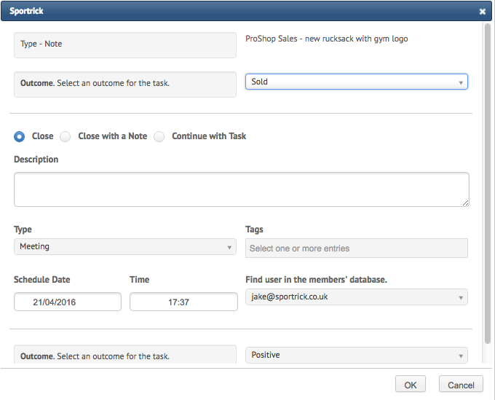Click the Tags entry selection field

357,248
